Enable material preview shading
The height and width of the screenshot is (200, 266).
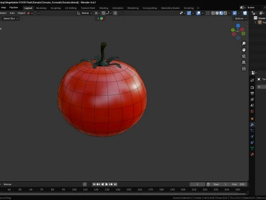pos(221,13)
